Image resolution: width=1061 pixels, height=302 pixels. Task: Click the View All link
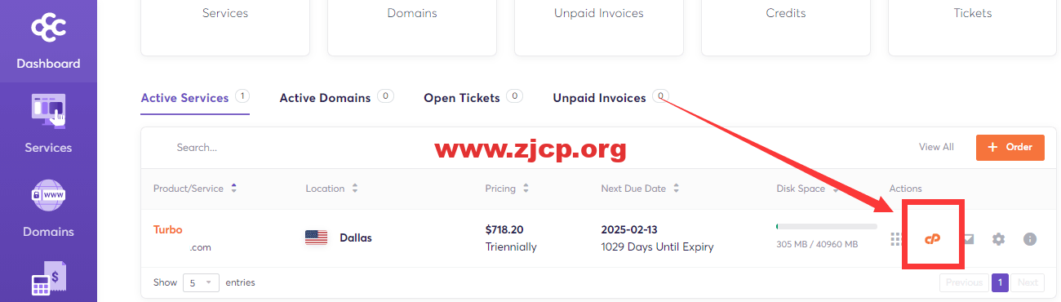point(936,147)
